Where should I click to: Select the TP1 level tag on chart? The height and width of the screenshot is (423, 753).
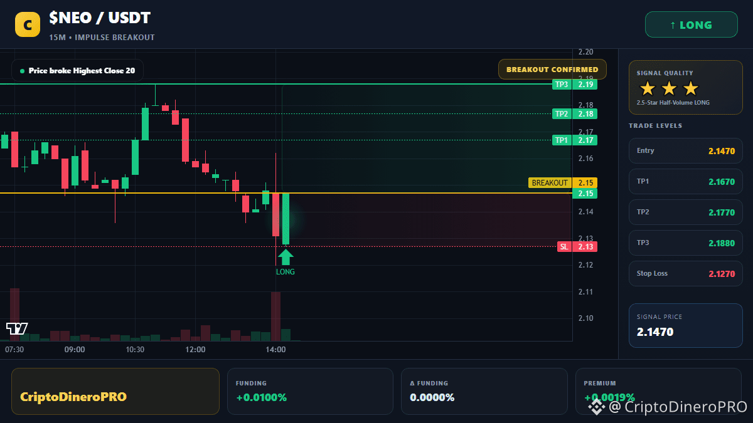561,140
